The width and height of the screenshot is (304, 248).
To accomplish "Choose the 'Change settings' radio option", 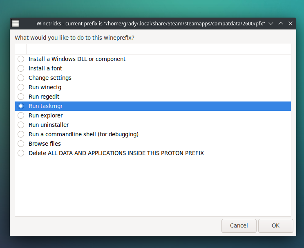I will point(21,78).
